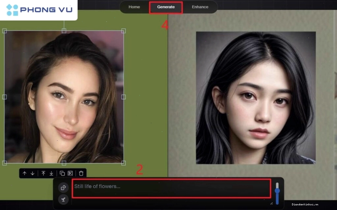Duplicate the selected image
The width and height of the screenshot is (337, 210).
[x=62, y=173]
